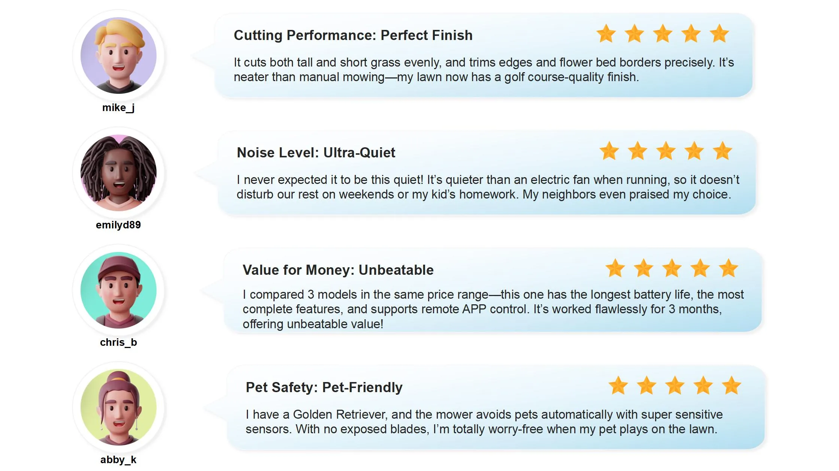Select the chris_b username label
Viewport: 839px width, 471px height.
coord(118,342)
